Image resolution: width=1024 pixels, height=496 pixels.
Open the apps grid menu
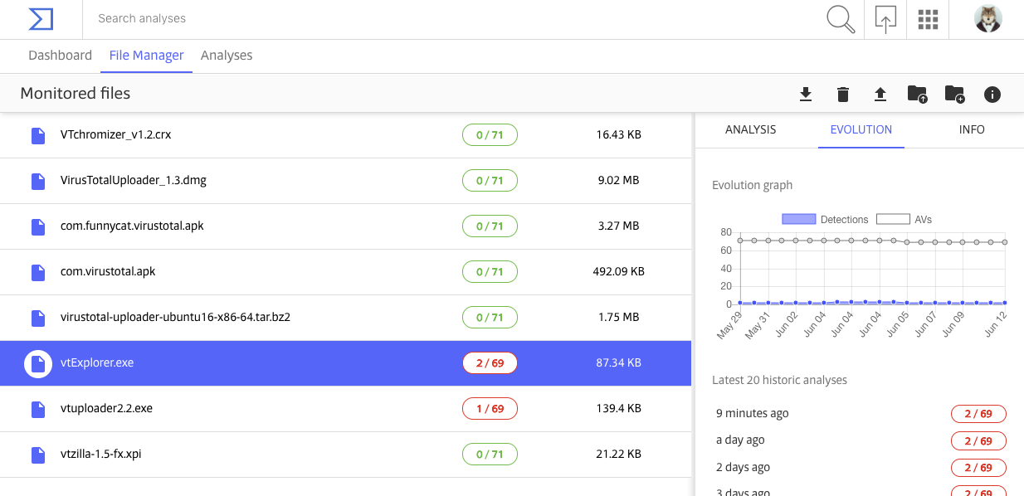(x=928, y=19)
